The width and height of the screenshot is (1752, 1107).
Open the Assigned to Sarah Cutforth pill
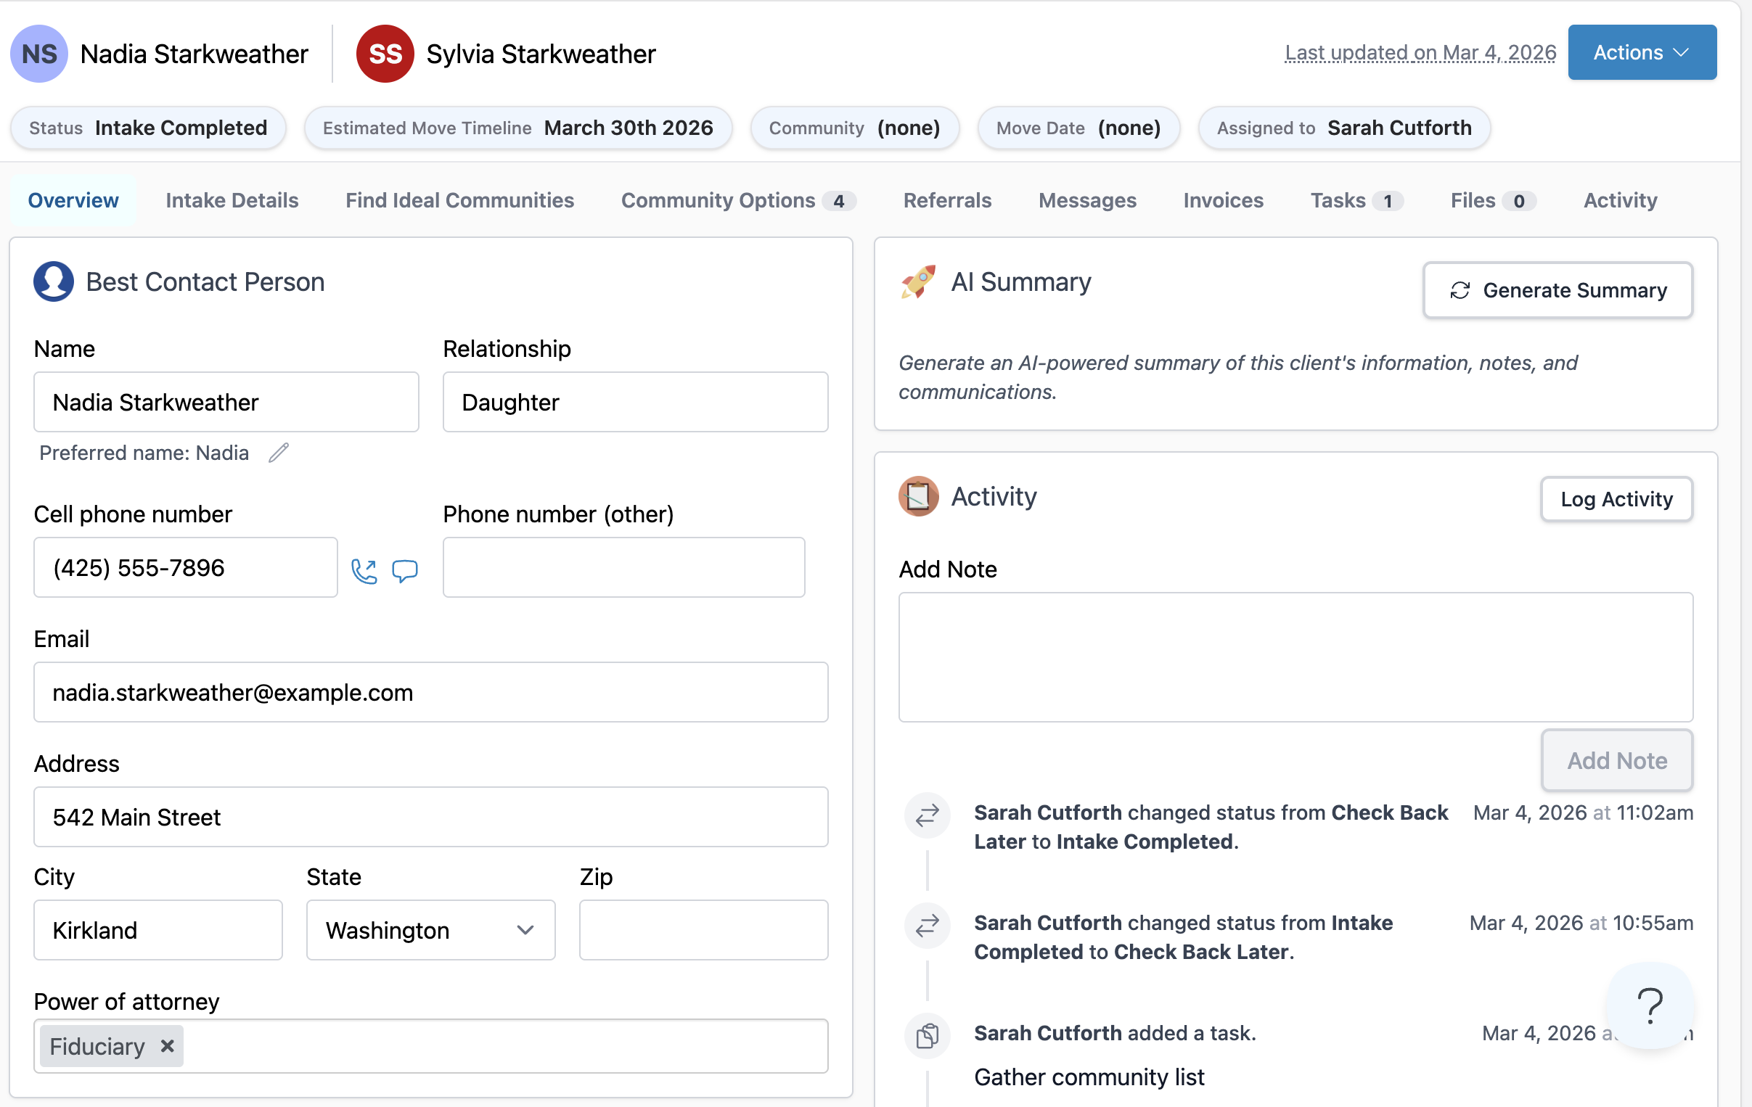(1344, 128)
